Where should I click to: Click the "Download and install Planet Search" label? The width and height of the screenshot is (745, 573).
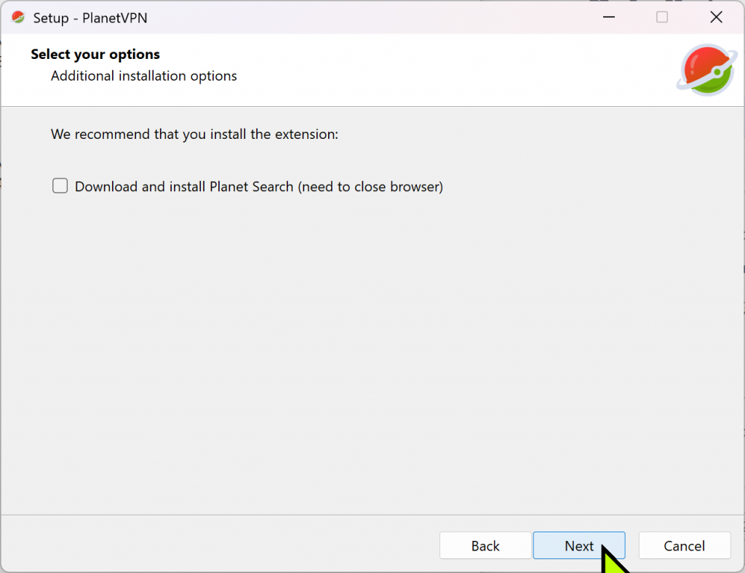(x=259, y=187)
